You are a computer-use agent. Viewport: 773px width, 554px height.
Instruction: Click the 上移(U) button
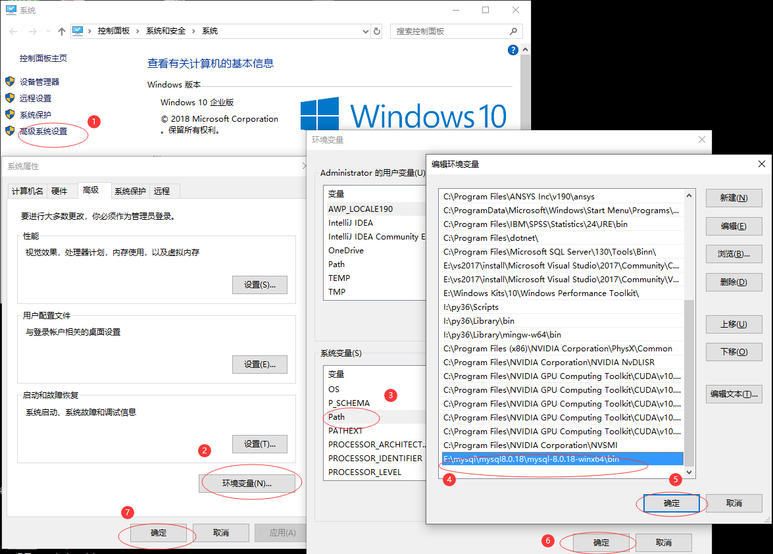click(x=734, y=324)
